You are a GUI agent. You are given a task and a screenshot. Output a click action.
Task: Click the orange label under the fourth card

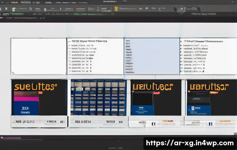point(225,121)
